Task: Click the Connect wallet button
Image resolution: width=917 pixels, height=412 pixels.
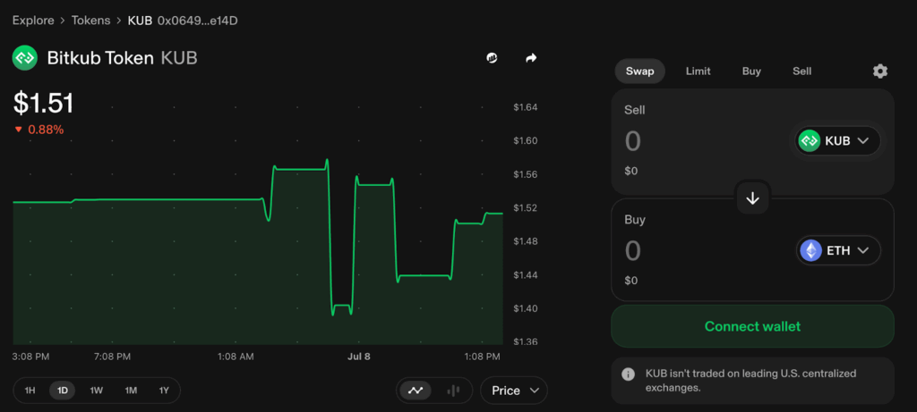Action: click(x=752, y=326)
